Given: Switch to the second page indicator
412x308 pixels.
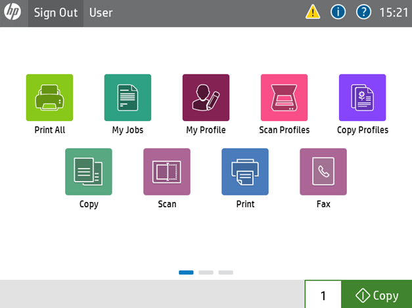Looking at the screenshot, I should [x=206, y=272].
